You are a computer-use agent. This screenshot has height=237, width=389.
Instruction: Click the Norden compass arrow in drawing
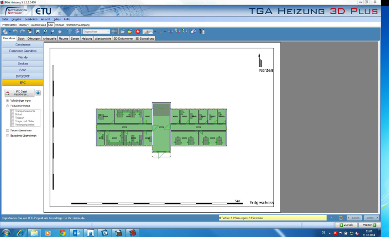pos(260,60)
